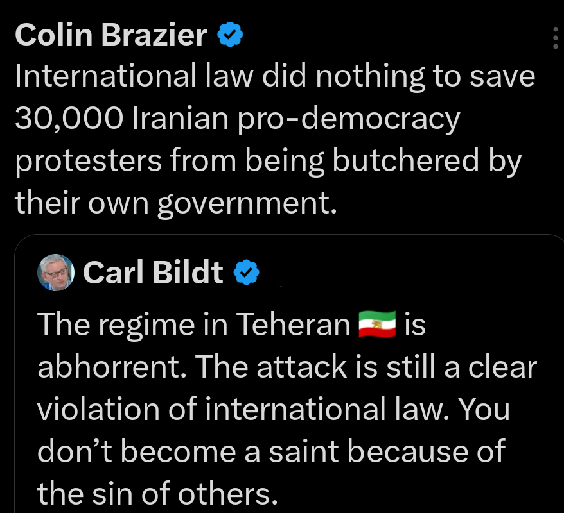This screenshot has height=513, width=564.
Task: Open the three-dot more options menu
Action: click(x=556, y=38)
